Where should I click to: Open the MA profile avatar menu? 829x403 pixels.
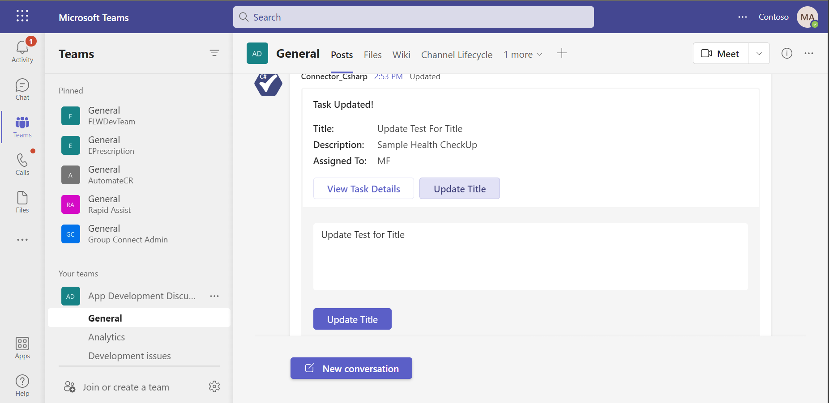click(808, 17)
